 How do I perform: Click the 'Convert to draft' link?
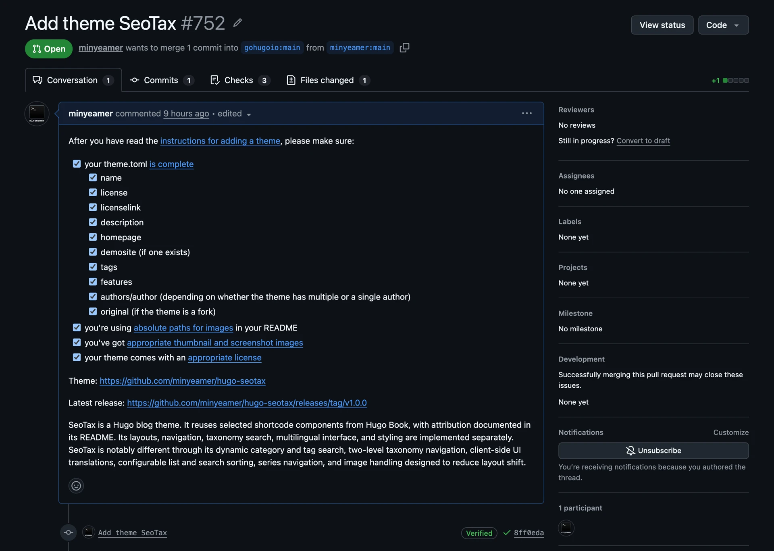[643, 141]
